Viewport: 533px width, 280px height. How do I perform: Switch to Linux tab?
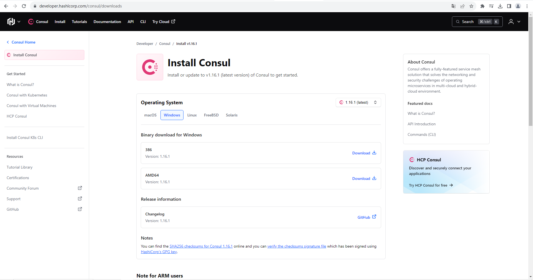(192, 115)
